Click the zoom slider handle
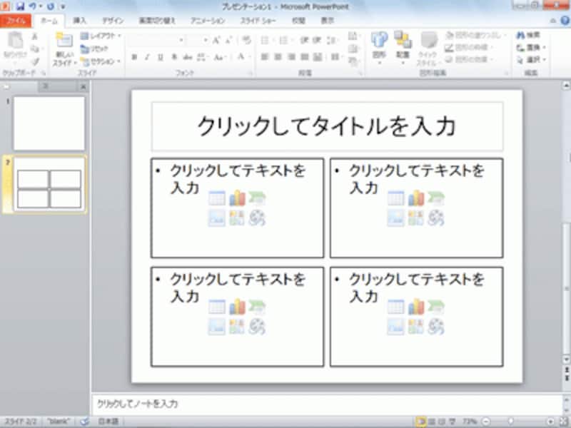Viewport: 571px width, 428px height. [511, 422]
